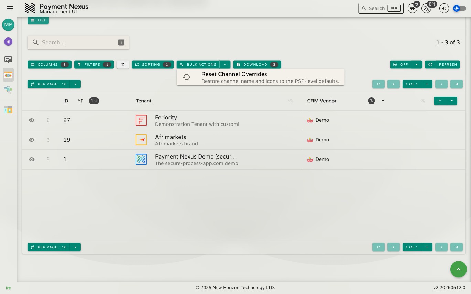Image resolution: width=471 pixels, height=294 pixels.
Task: Go to next page in top pager
Action: click(x=441, y=84)
